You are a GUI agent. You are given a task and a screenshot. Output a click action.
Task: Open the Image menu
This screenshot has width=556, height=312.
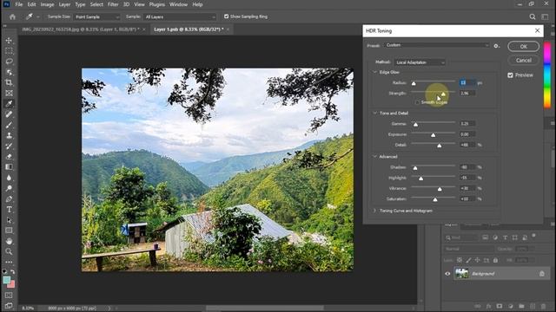[x=47, y=4]
